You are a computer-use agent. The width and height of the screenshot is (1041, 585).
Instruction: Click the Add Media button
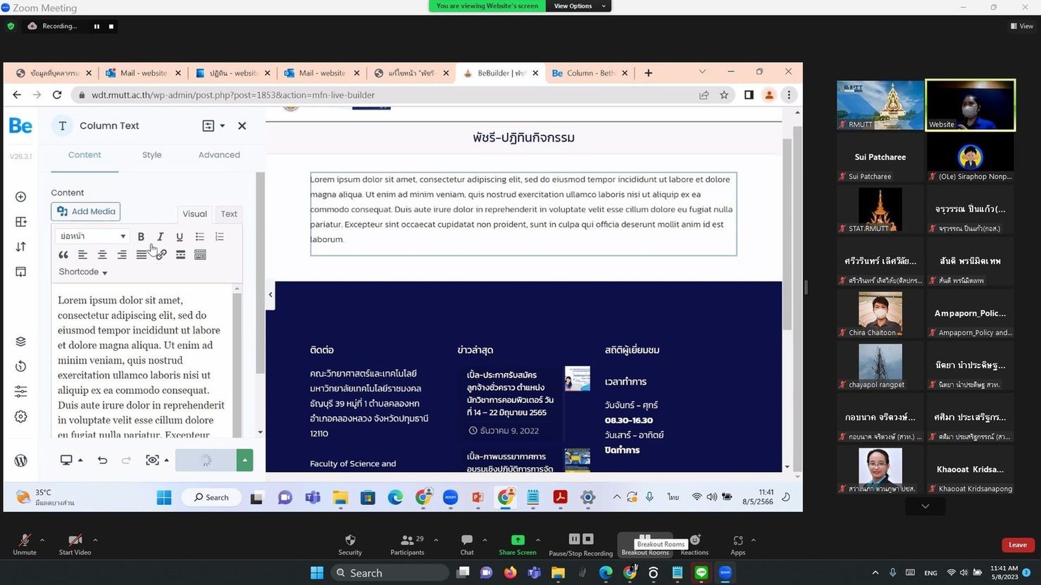coord(86,211)
